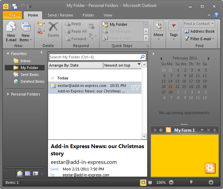
Task: Select Inbox in Favorites
Action: [25, 61]
